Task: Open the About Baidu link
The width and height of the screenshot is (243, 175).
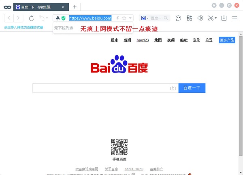Action: (134, 169)
